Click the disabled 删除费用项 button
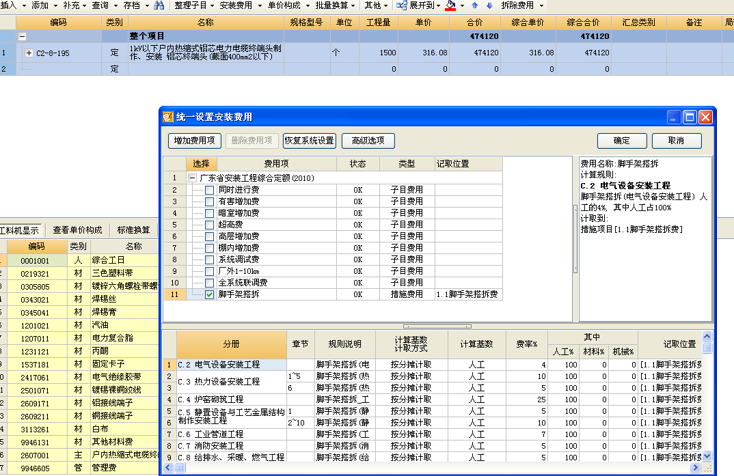734x476 pixels. pyautogui.click(x=252, y=141)
